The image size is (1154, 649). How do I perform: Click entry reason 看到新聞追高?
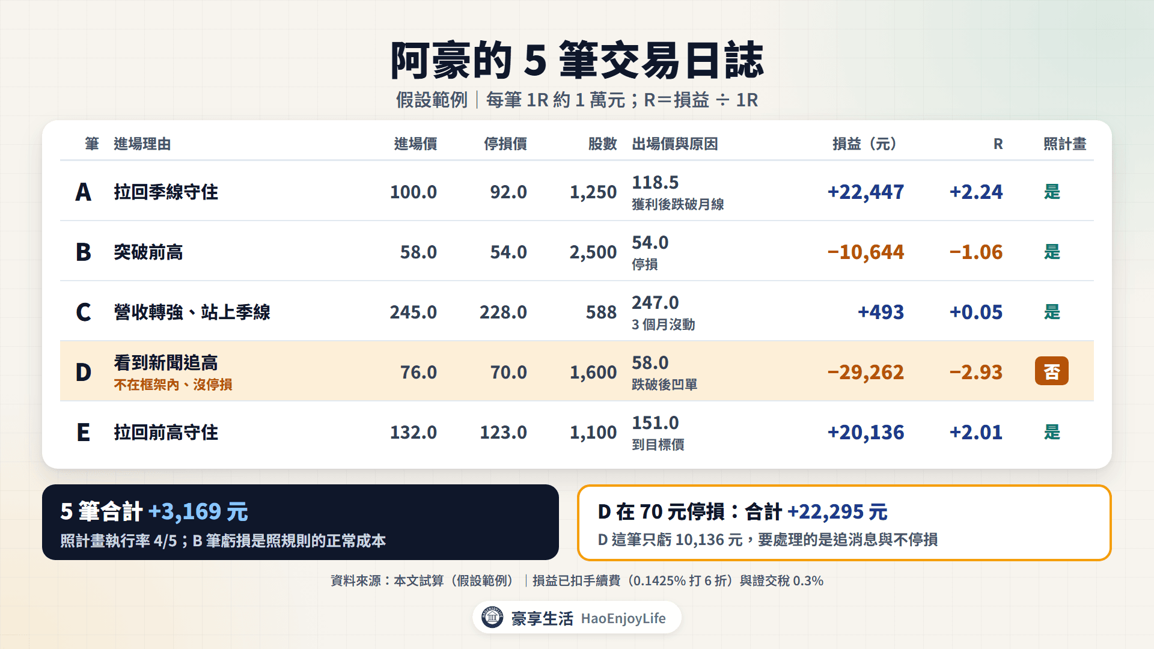tap(166, 362)
